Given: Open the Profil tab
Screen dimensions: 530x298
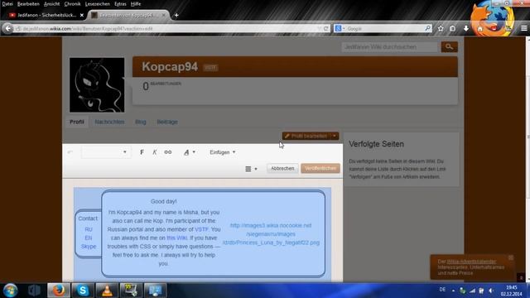Looking at the screenshot, I should [x=77, y=122].
